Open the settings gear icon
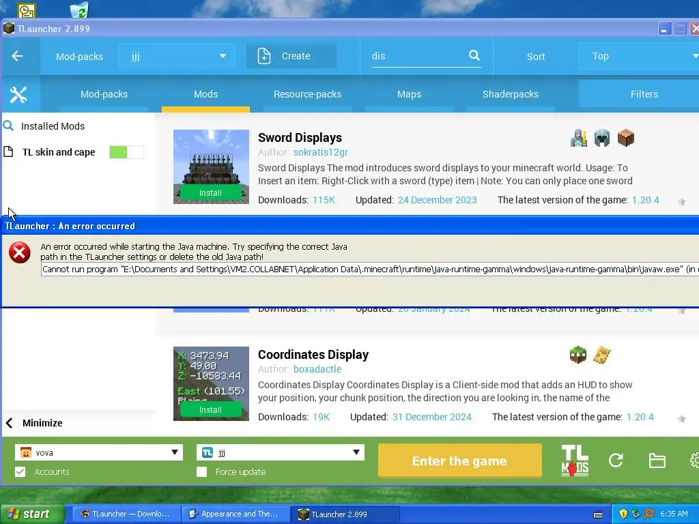 click(x=694, y=461)
